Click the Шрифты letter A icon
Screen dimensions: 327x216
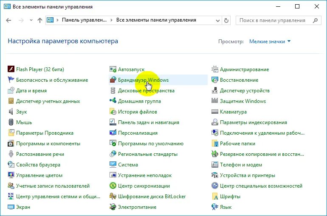pyautogui.click(x=215, y=196)
